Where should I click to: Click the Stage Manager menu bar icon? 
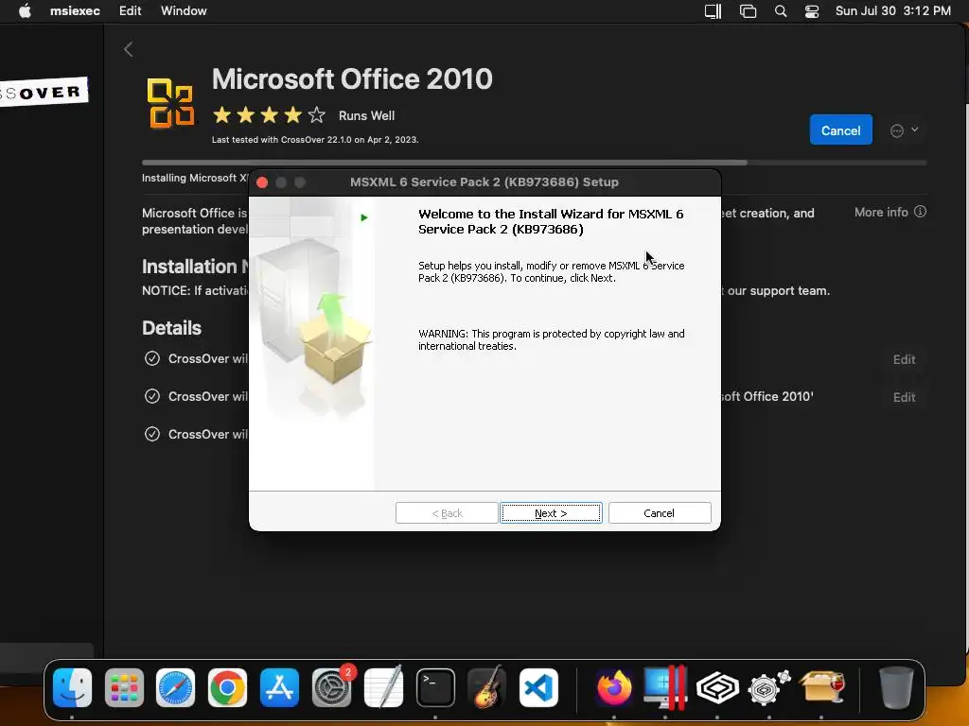click(x=748, y=11)
